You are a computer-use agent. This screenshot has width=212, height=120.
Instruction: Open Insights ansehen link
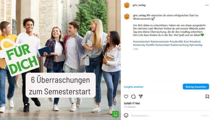tap(134, 87)
